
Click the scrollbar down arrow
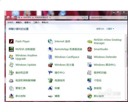[x=126, y=99]
